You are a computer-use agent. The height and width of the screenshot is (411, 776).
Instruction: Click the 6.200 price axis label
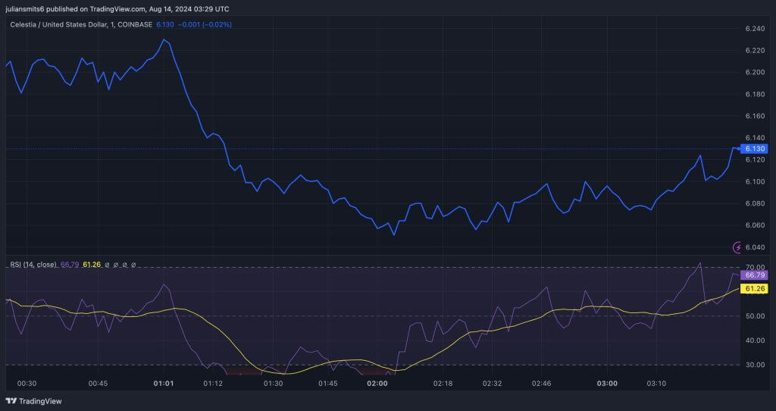755,72
